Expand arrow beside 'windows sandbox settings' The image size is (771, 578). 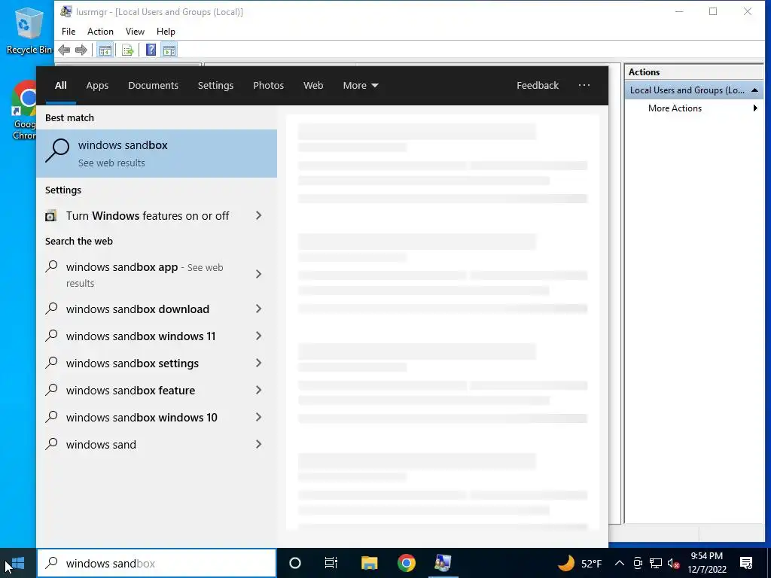pyautogui.click(x=259, y=364)
